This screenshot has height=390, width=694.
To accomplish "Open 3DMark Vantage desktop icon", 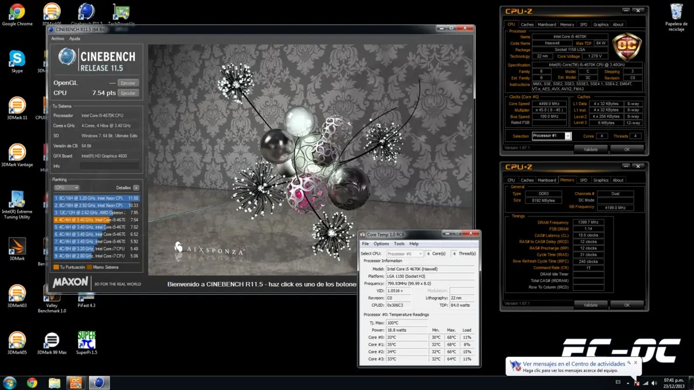I will [x=17, y=155].
